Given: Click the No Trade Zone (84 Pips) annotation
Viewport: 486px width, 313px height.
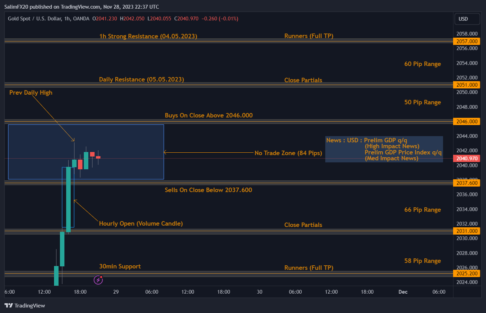Looking at the screenshot, I should pyautogui.click(x=288, y=153).
